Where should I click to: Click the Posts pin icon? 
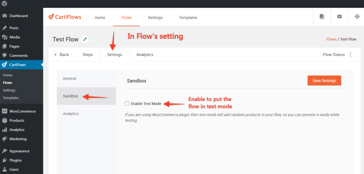[x=4, y=28]
